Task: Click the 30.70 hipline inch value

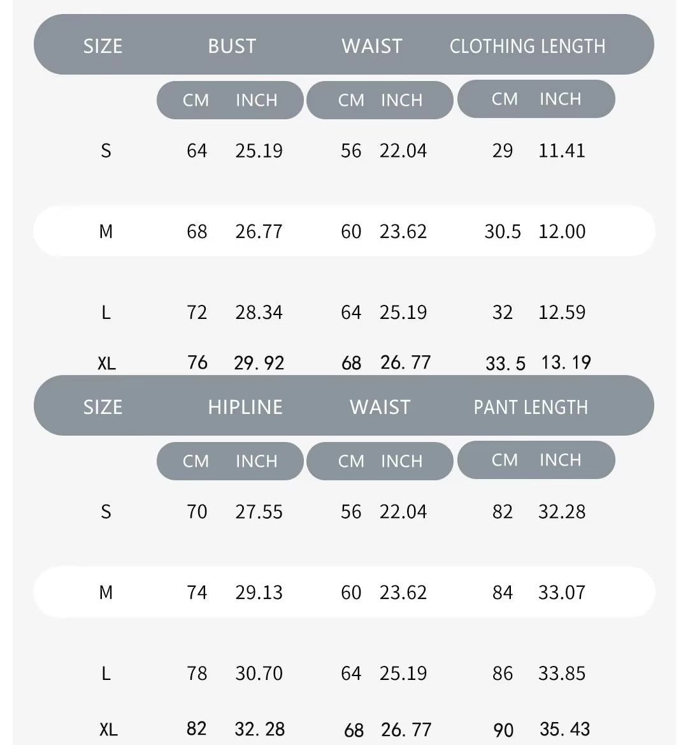Action: [x=259, y=674]
